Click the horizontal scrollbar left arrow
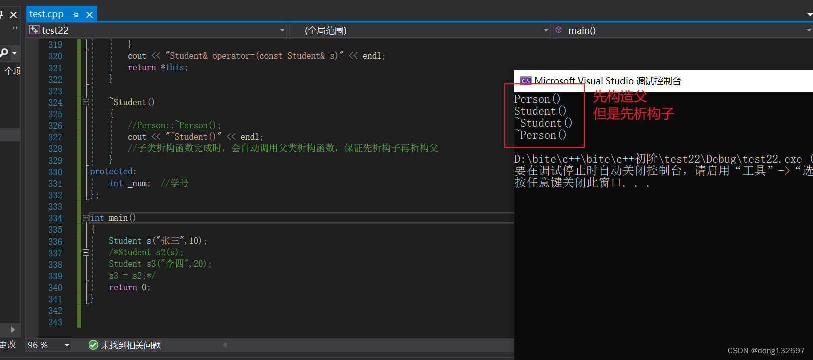 pos(225,345)
